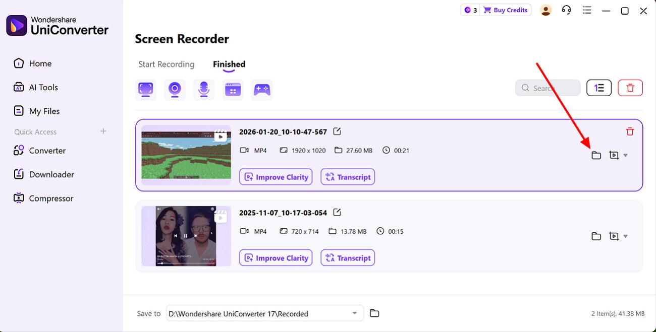Open output folder for the 2026-01-20 recording

[x=596, y=155]
